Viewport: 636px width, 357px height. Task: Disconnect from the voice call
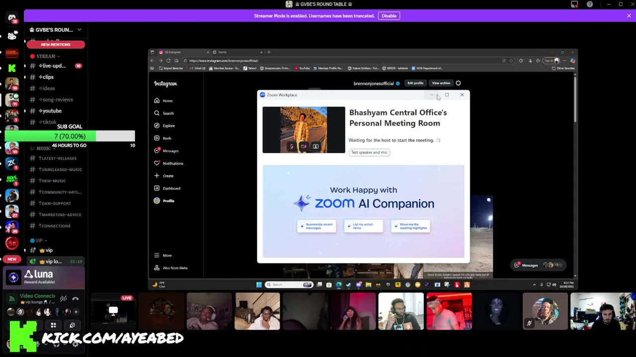[x=76, y=298]
